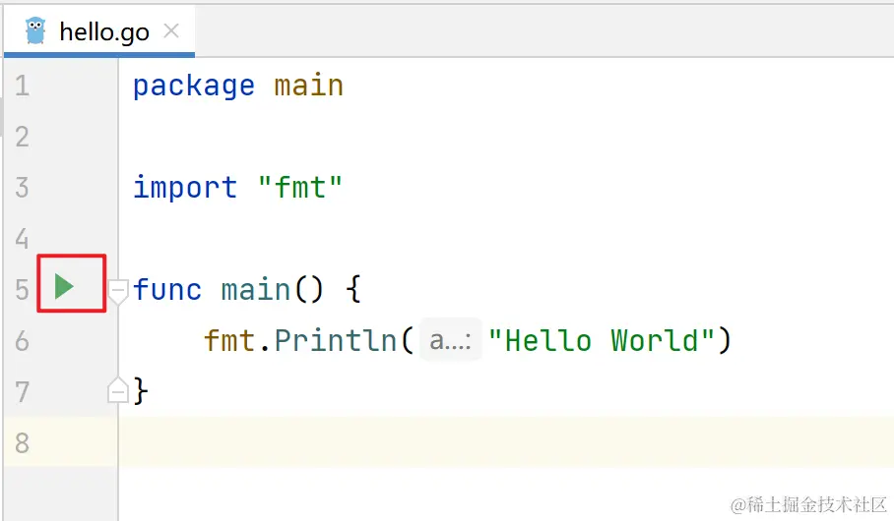Click 'fmt' package reference on line 6
The height and width of the screenshot is (521, 894).
(x=229, y=341)
